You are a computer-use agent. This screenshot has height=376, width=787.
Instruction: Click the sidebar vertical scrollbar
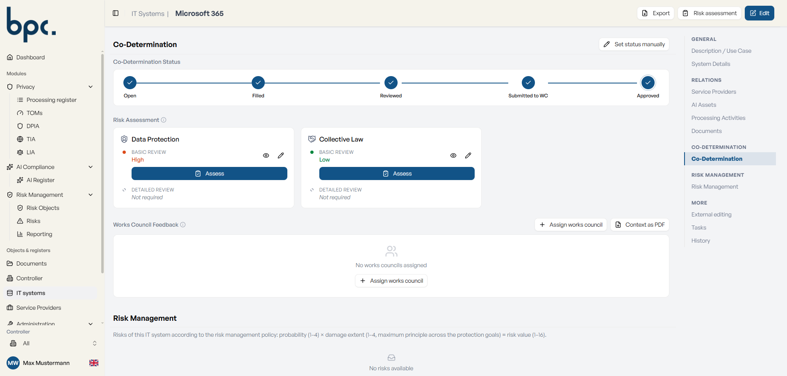pyautogui.click(x=102, y=164)
